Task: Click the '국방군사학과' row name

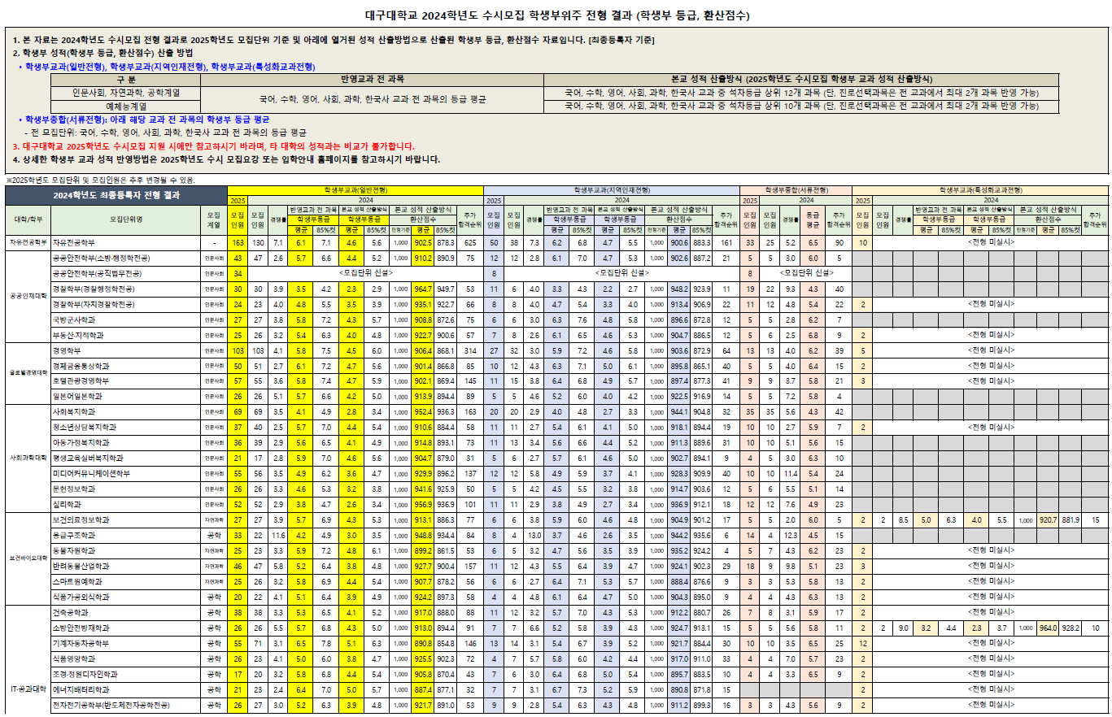Action: coord(125,319)
